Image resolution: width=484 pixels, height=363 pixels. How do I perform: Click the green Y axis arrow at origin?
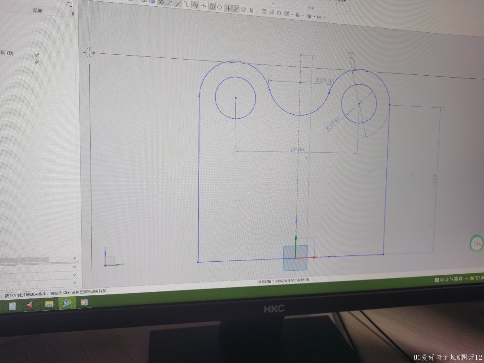tap(296, 246)
